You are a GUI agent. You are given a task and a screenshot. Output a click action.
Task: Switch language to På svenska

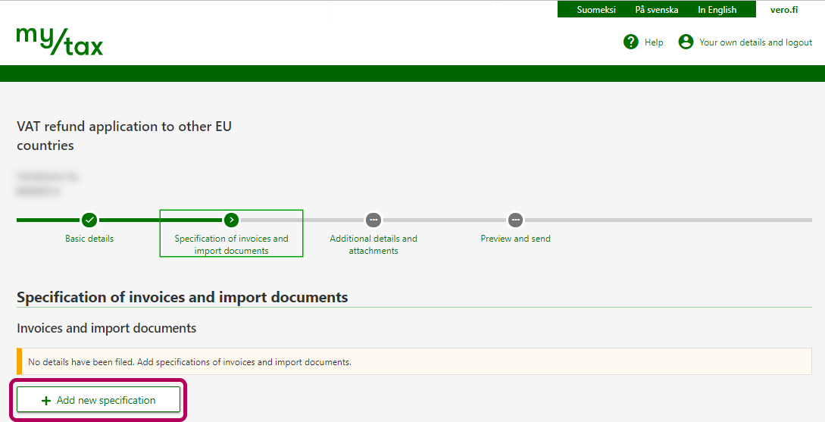coord(656,10)
